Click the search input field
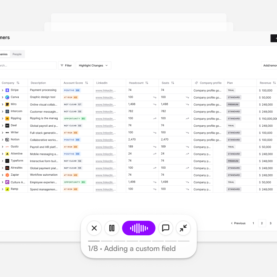Image resolution: width=277 pixels, height=277 pixels. coord(28,65)
